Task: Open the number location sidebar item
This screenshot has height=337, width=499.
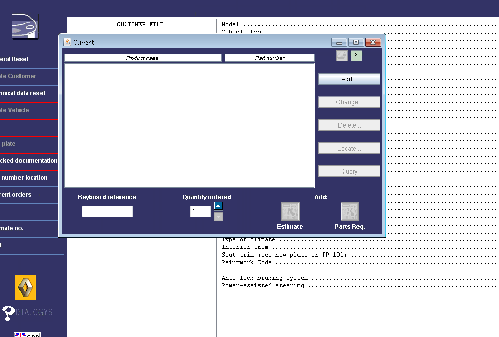Action: coord(24,177)
